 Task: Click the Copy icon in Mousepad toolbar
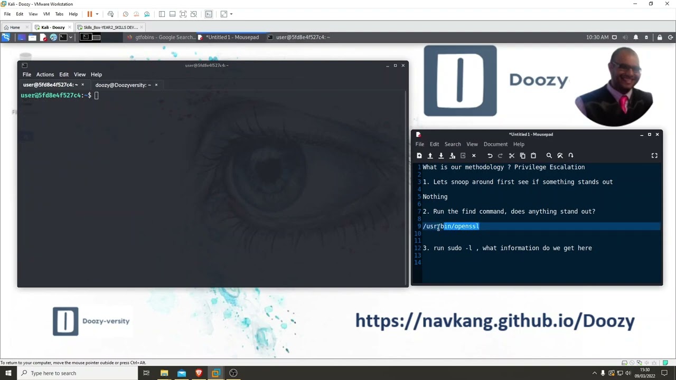click(522, 156)
